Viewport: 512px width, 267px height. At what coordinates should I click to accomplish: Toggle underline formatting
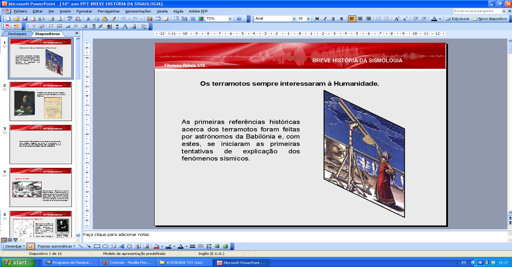[333, 19]
